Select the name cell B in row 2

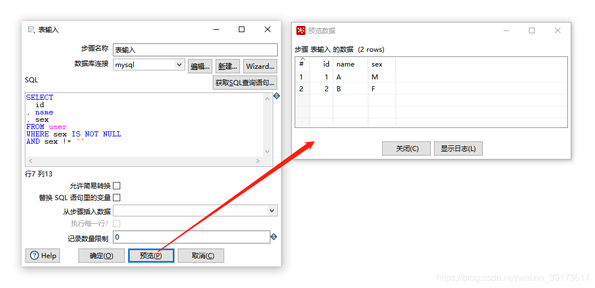click(351, 89)
